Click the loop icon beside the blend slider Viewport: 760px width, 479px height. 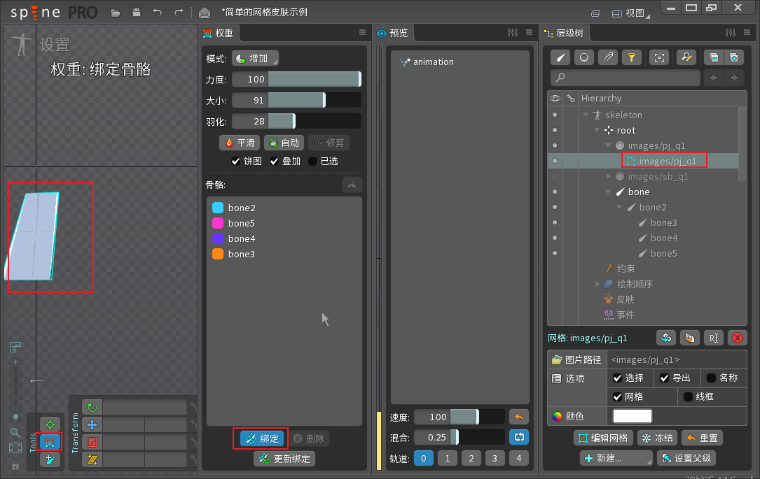519,437
